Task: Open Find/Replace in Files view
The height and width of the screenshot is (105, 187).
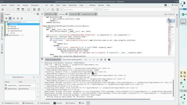Action: tap(10, 103)
